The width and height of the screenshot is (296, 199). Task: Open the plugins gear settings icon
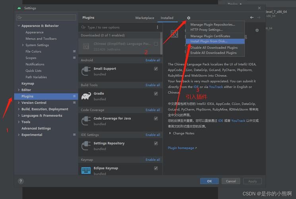coord(189,18)
